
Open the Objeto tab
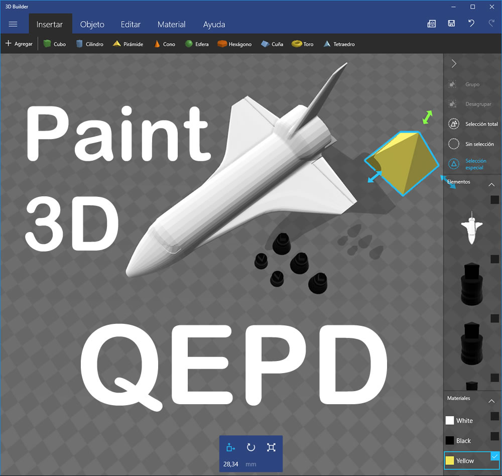click(92, 24)
